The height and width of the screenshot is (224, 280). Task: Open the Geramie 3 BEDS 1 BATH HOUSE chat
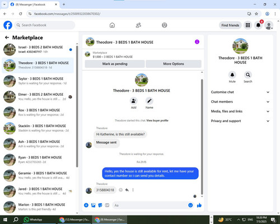click(x=38, y=175)
